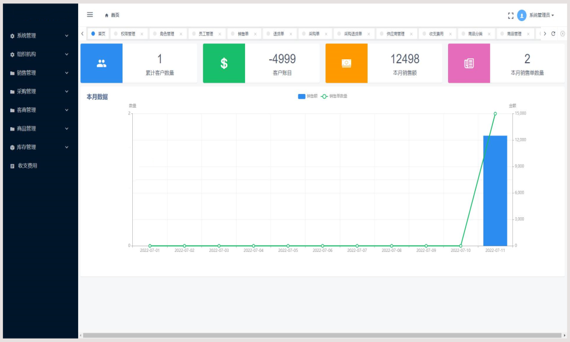Toggle the 销售单数量 legend series
The image size is (570, 342).
[334, 96]
